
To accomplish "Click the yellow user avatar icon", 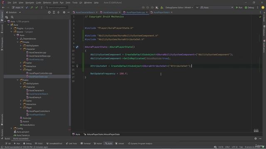I will pyautogui.click(x=263, y=7).
